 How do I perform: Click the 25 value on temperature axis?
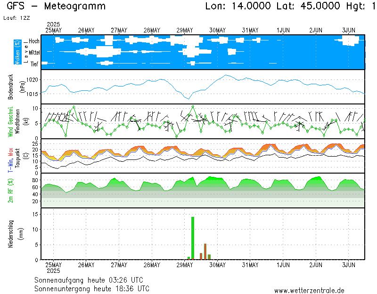35,144
